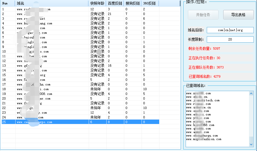The height and width of the screenshot is (151, 257).
Task: Click the 导出表格 button
Action: click(238, 15)
